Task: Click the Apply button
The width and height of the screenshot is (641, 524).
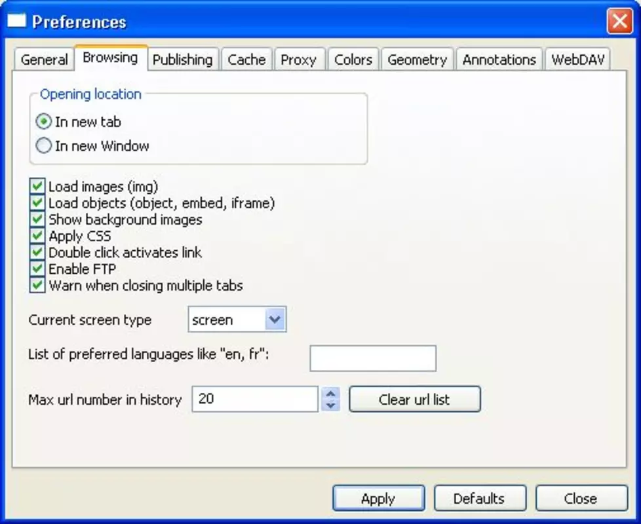Action: 379,498
